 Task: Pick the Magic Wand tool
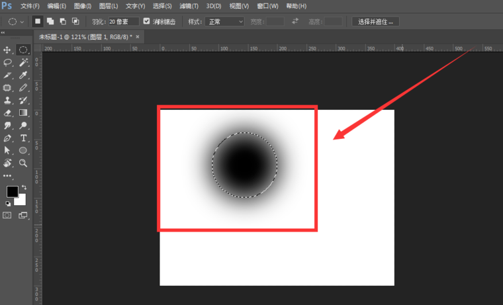pyautogui.click(x=23, y=62)
